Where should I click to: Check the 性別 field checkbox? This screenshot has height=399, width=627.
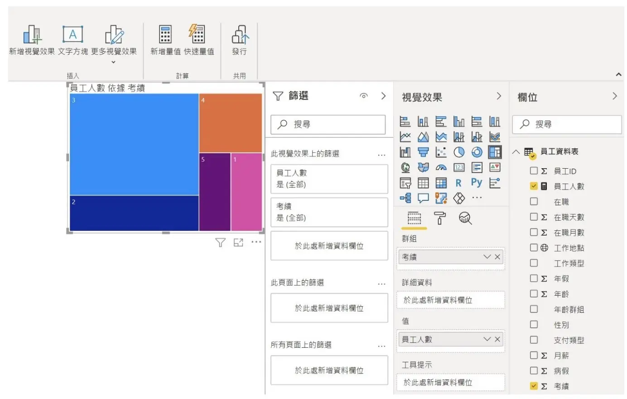tap(534, 325)
